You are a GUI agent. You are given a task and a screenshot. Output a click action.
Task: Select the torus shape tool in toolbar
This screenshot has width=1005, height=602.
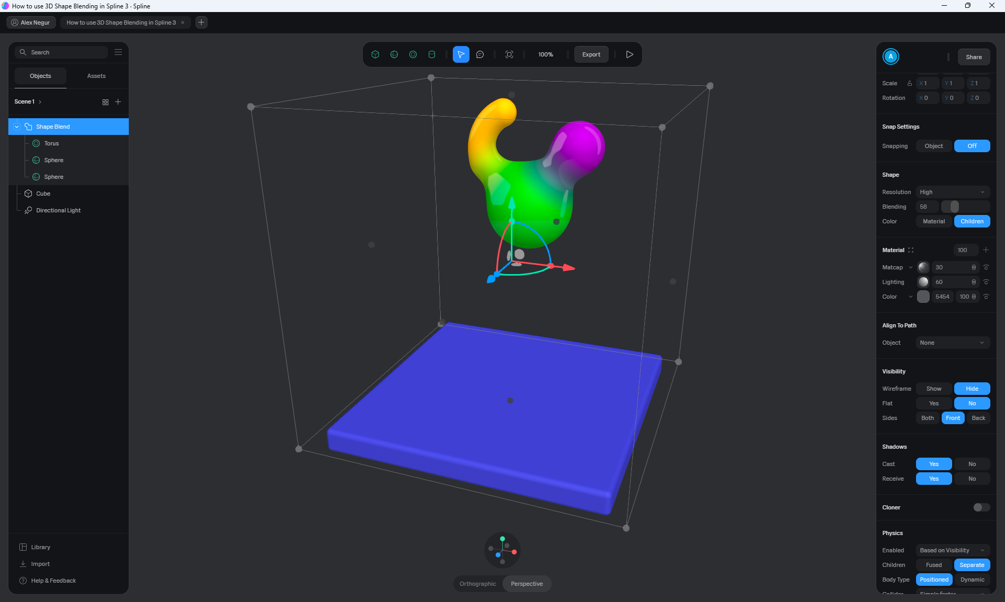point(413,54)
